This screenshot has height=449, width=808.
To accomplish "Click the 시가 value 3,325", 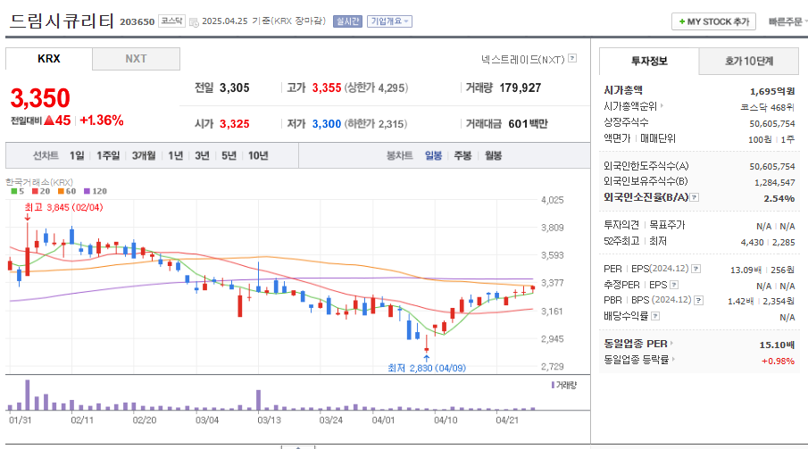I will click(x=235, y=124).
